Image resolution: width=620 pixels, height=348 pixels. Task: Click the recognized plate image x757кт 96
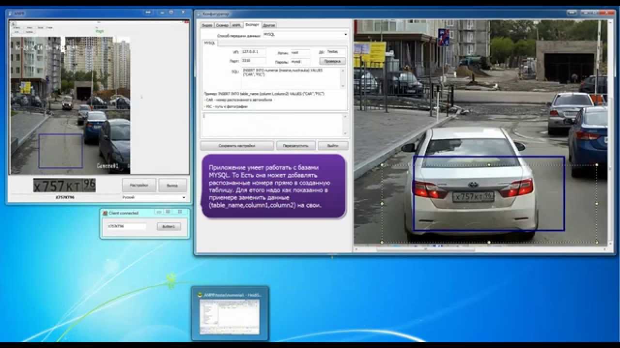tap(64, 185)
